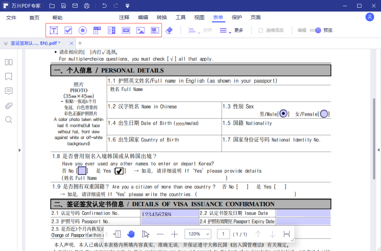Screen dimensions: 381x251
Task: Open the 对齐 align dropdown
Action: pos(201,30)
